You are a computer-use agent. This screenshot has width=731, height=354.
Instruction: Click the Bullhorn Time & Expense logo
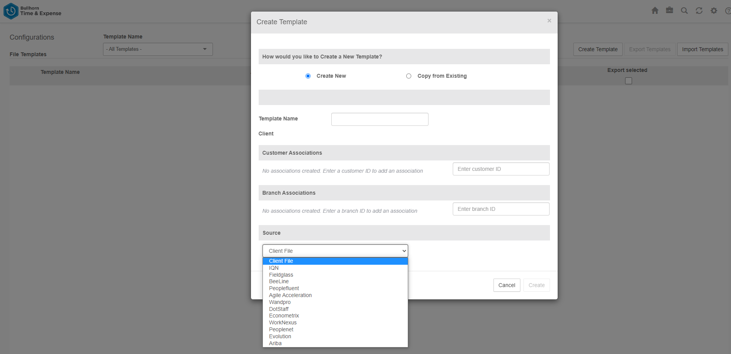[x=32, y=11]
